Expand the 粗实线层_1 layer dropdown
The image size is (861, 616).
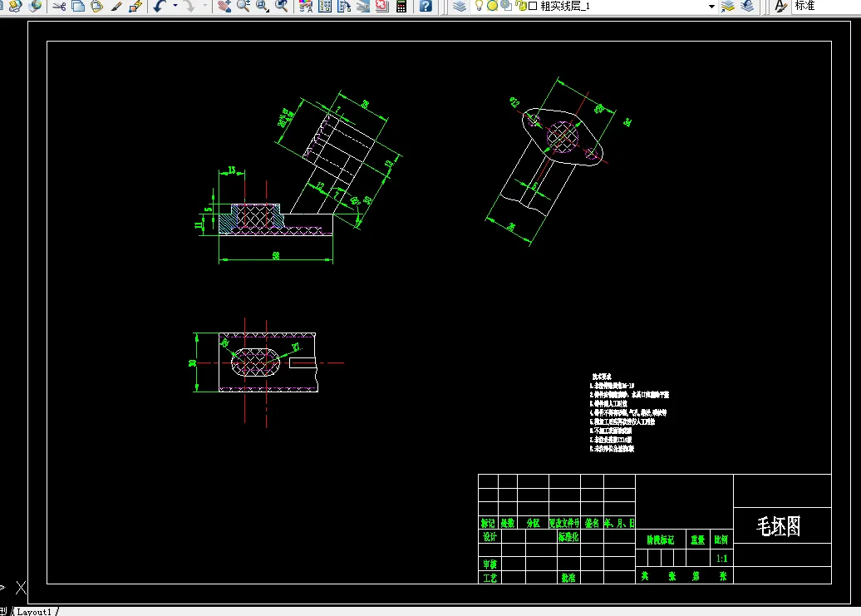pos(711,6)
